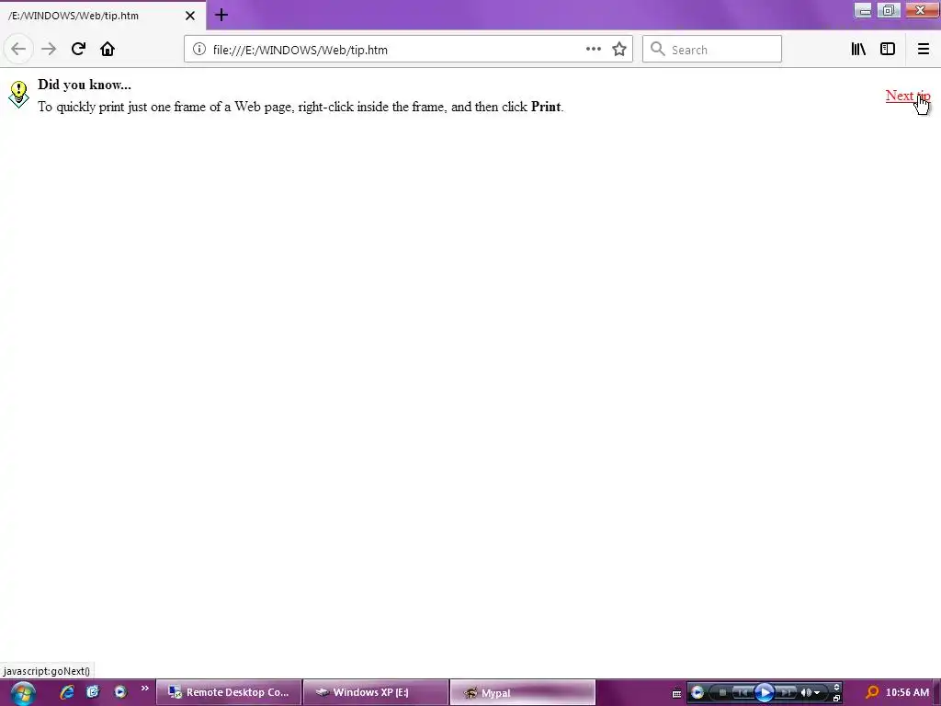Close the tip.htm tab
This screenshot has width=941, height=706.
[x=189, y=16]
